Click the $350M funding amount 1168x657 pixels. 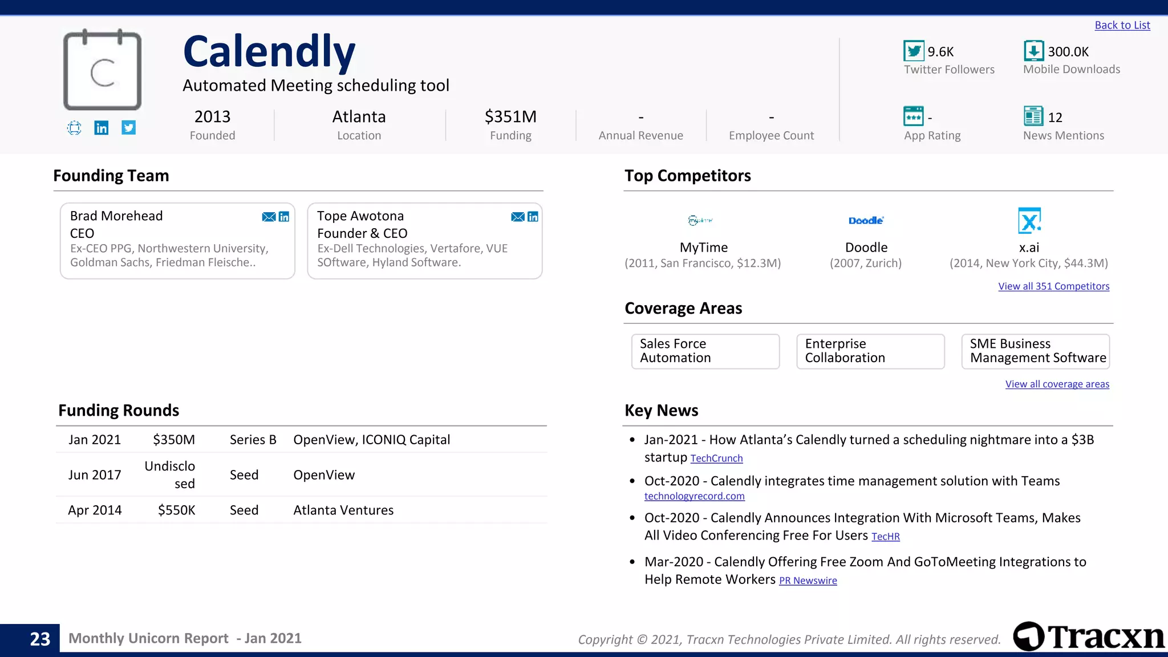click(x=174, y=440)
